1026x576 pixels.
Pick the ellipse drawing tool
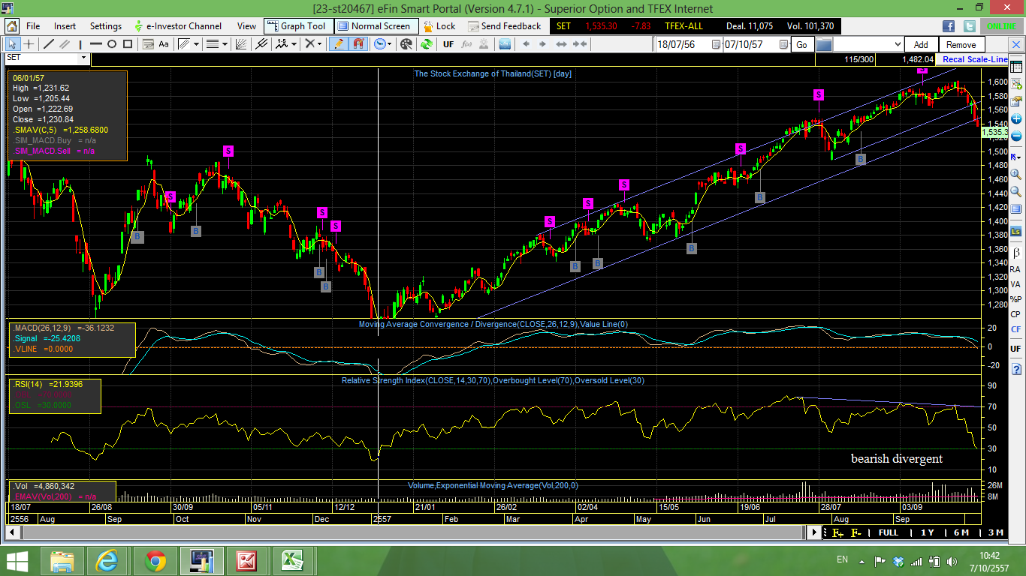(111, 44)
